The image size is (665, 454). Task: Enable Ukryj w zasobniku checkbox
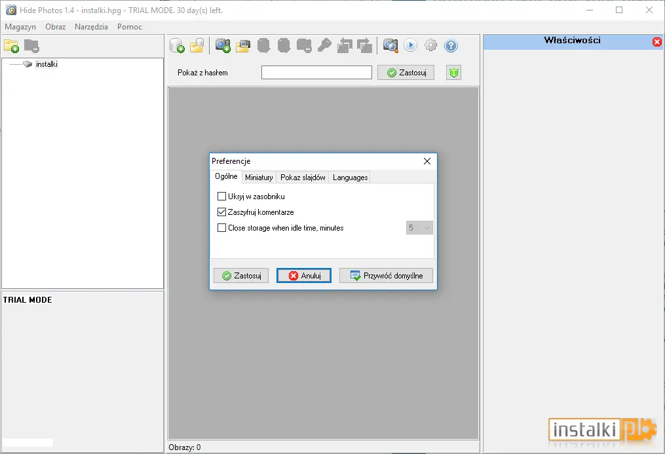point(221,197)
